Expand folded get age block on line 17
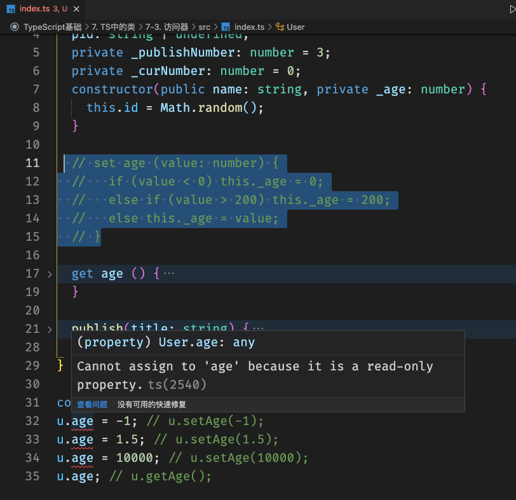Screen dimensions: 516x500 (50, 274)
